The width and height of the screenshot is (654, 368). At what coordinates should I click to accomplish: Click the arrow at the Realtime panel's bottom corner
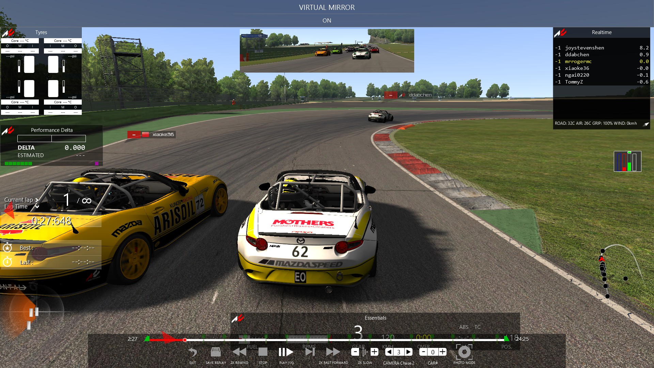tap(646, 124)
